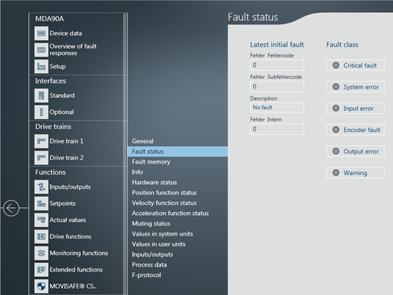The height and width of the screenshot is (295, 393).
Task: Click the Overview of fault responses link
Action: tap(73, 49)
